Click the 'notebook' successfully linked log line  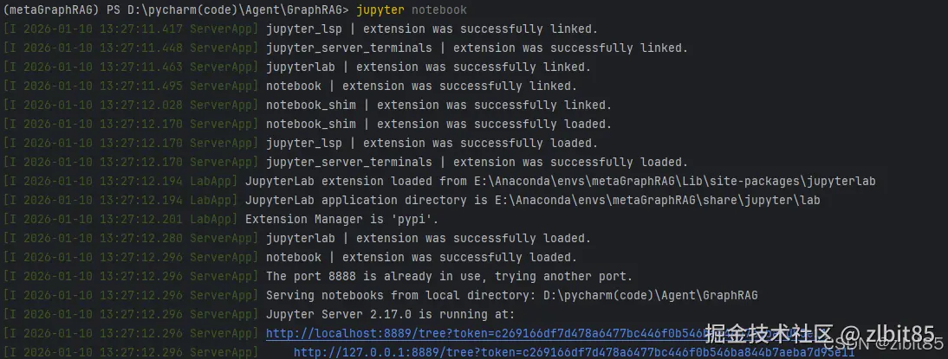421,86
